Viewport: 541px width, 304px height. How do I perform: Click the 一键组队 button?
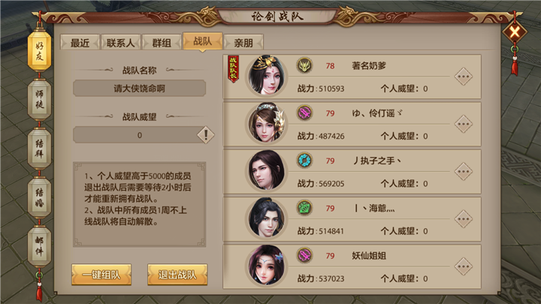click(x=101, y=275)
